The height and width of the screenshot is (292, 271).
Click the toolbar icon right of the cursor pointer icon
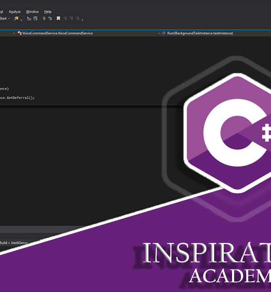(35, 18)
